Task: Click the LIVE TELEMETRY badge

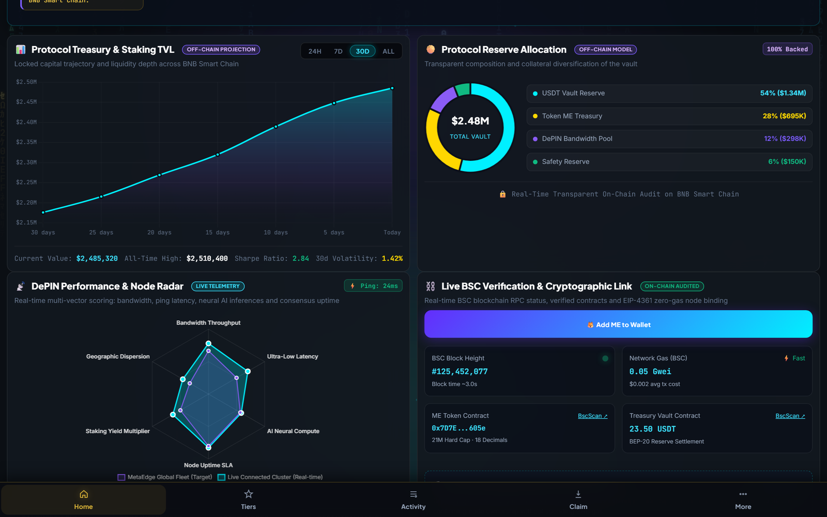Action: coord(218,286)
